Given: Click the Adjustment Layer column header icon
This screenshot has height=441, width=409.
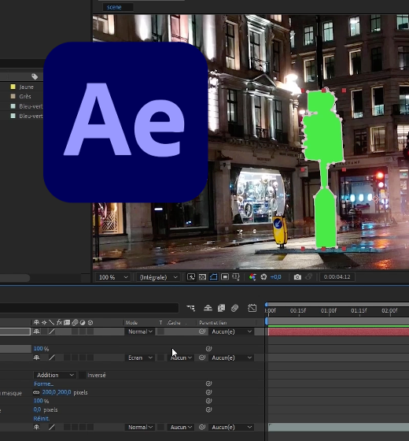Looking at the screenshot, I should pyautogui.click(x=83, y=323).
